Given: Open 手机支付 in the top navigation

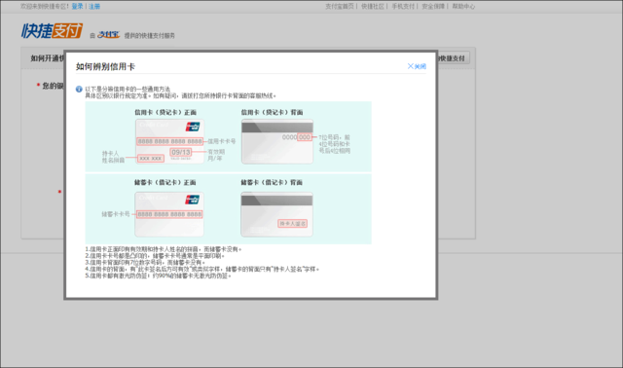Looking at the screenshot, I should (x=403, y=7).
